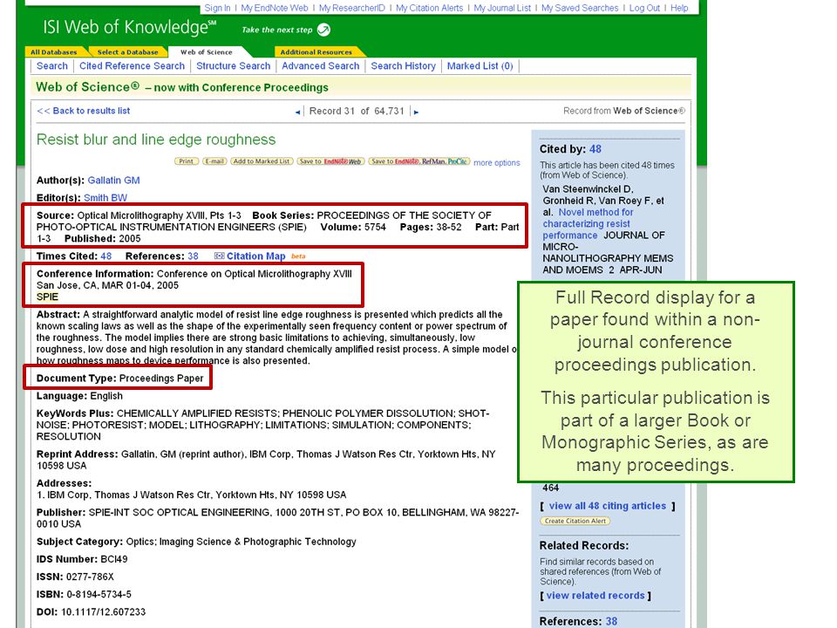Go to Structure Search
This screenshot has width=837, height=628.
[x=234, y=66]
